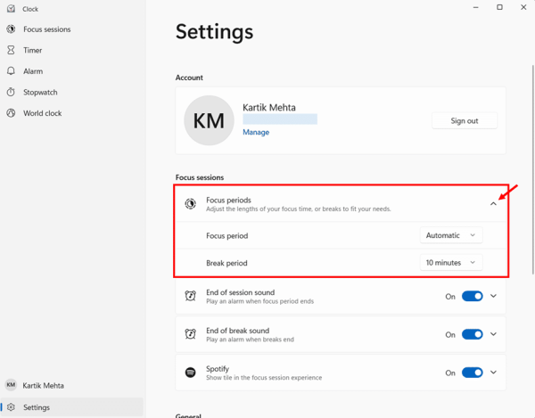535x418 pixels.
Task: Close the Clock window
Action: point(523,7)
